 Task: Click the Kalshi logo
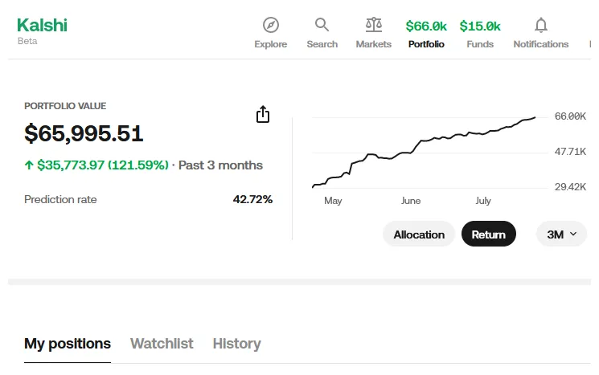coord(42,25)
